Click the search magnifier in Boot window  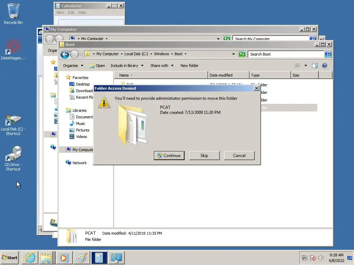328,54
